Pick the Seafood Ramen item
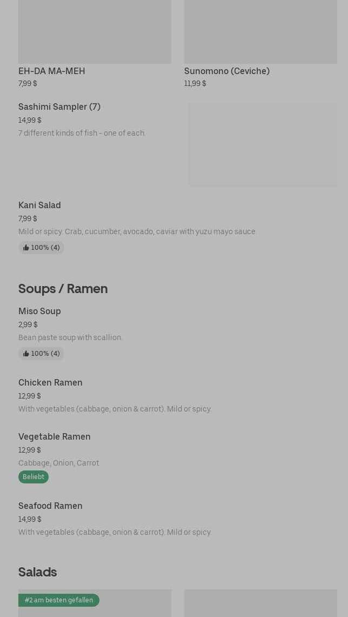Screen dimensions: 348x617 50,506
